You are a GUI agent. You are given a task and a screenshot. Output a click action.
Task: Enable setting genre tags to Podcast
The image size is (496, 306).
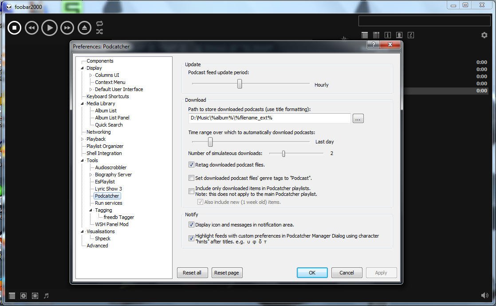coord(192,178)
